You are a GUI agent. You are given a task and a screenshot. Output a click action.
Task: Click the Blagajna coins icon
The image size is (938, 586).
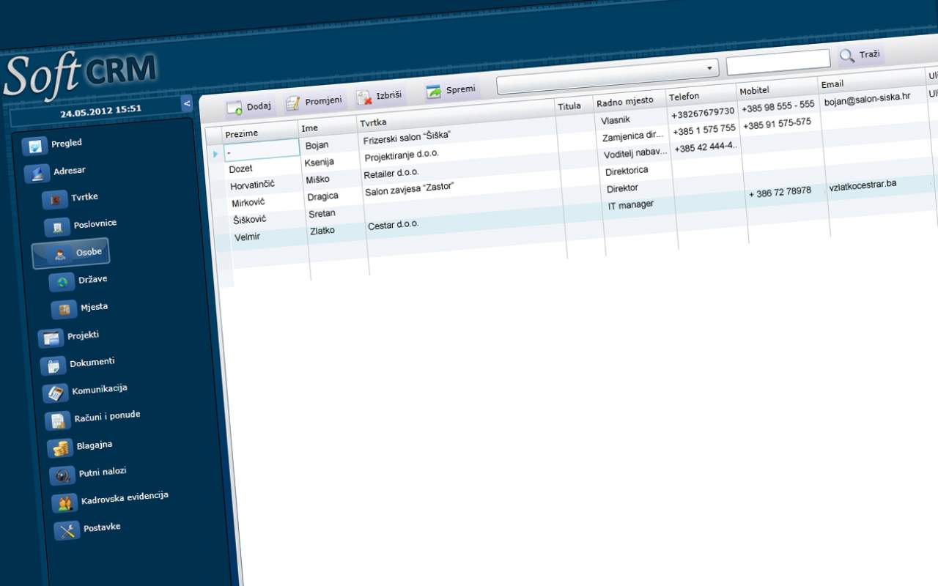coord(59,448)
